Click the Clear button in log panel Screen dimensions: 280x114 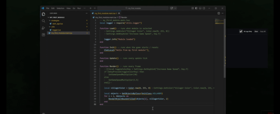click(256, 31)
